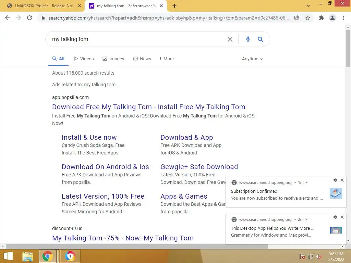Open Download On Android & Ios link

point(105,167)
